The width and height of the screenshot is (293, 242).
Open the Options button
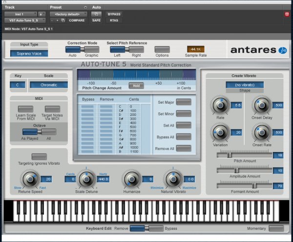pos(162,49)
